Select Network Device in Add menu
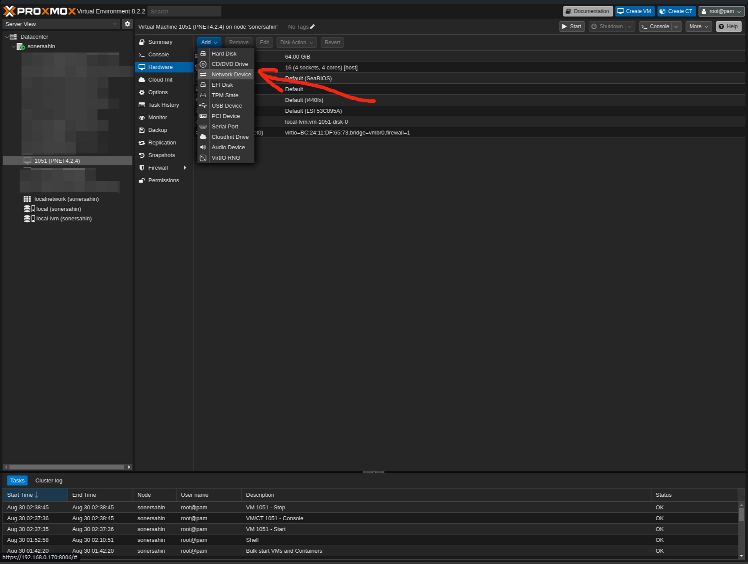748x564 pixels. pyautogui.click(x=231, y=75)
